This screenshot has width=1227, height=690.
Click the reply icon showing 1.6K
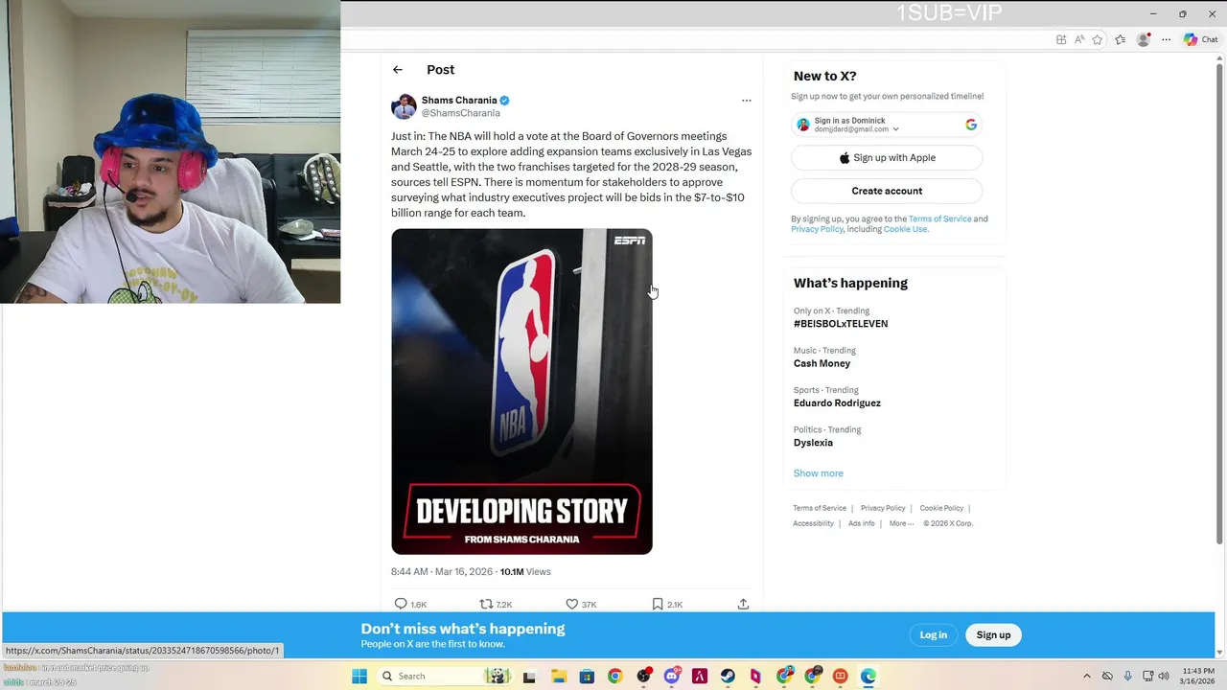click(401, 604)
